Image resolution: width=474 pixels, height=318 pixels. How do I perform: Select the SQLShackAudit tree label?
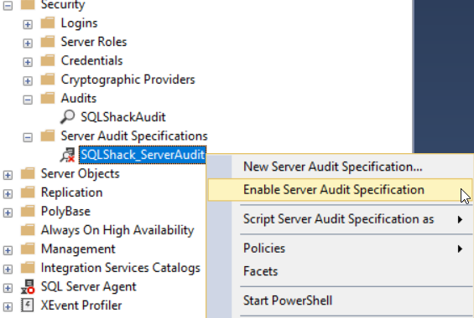coord(123,117)
